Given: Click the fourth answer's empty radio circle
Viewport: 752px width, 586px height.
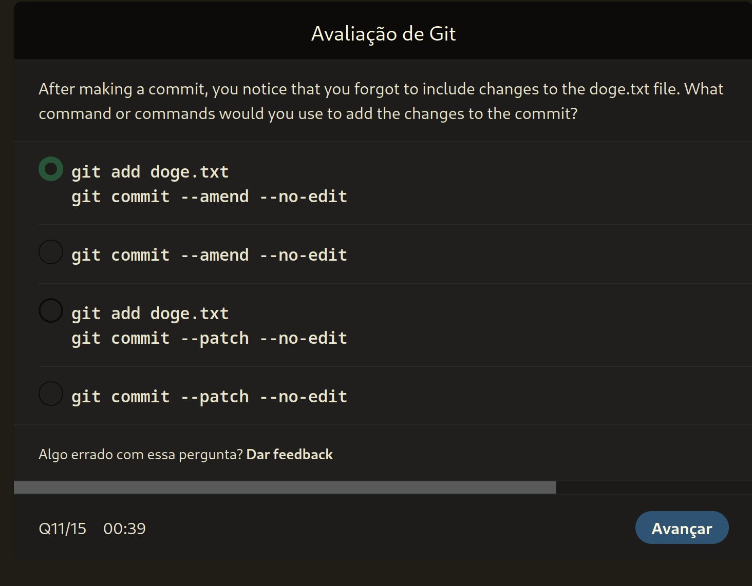Looking at the screenshot, I should tap(50, 393).
